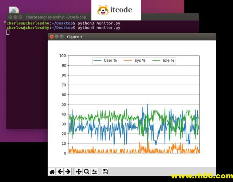The height and width of the screenshot is (182, 233).
Task: Reset the plot to the original view
Action: (x=52, y=171)
